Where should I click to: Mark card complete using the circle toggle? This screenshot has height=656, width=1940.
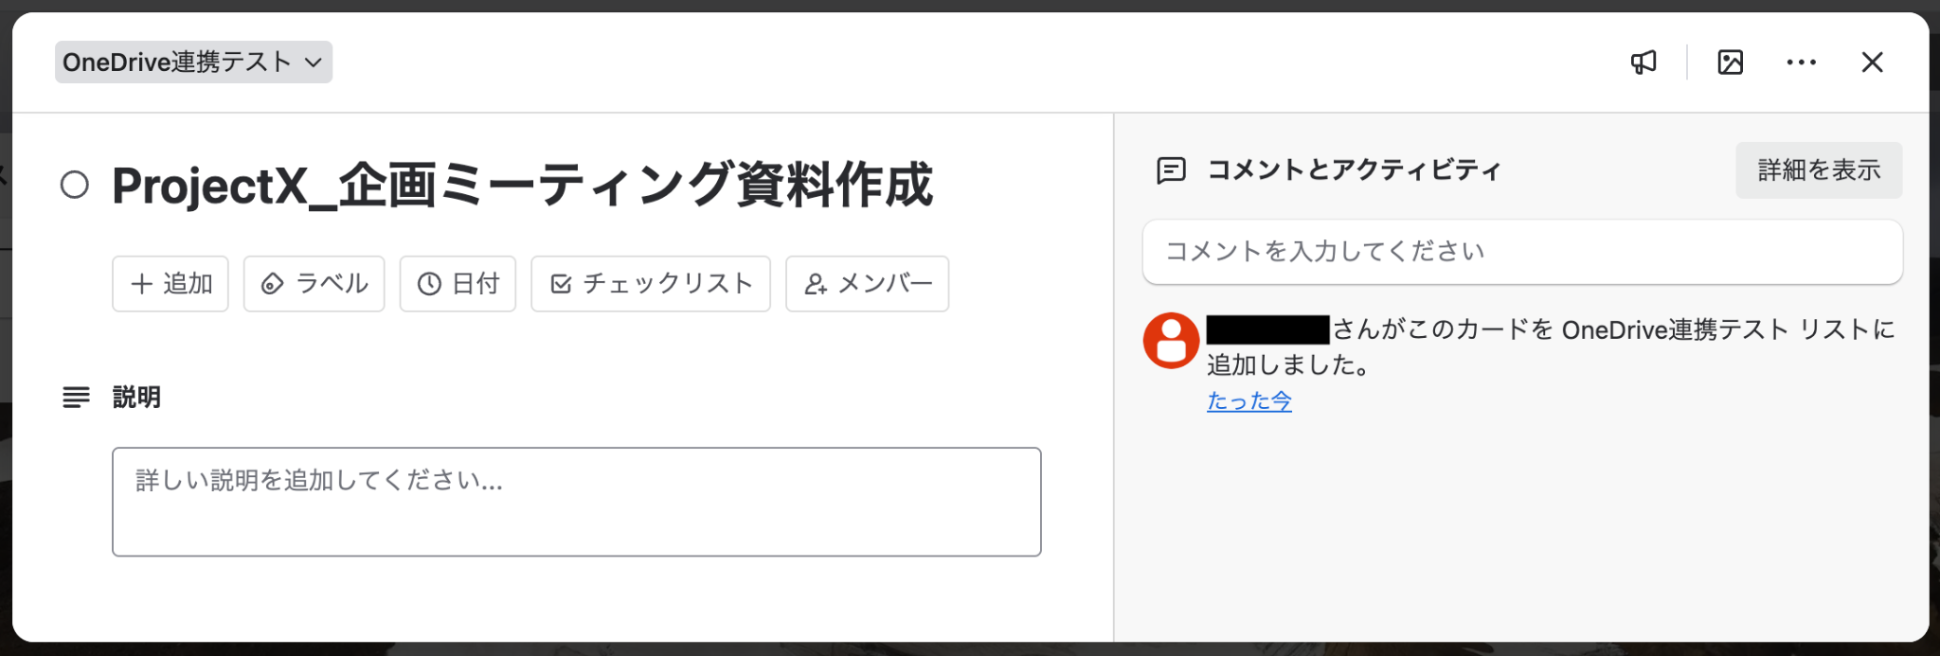point(75,185)
